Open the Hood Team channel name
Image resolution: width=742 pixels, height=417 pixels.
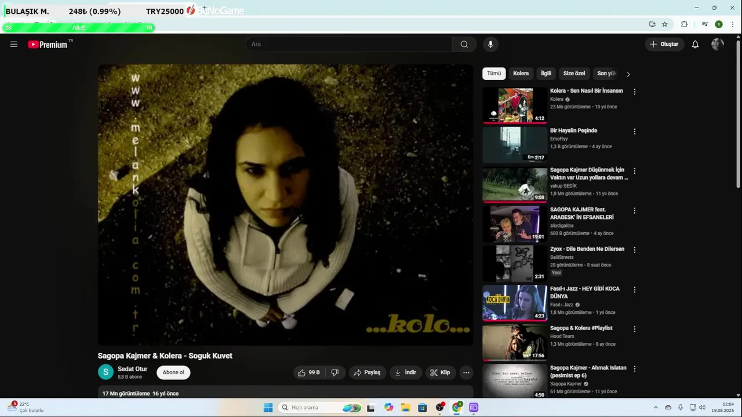point(562,336)
